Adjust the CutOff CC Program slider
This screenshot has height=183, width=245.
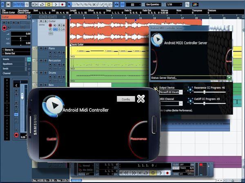(204, 103)
